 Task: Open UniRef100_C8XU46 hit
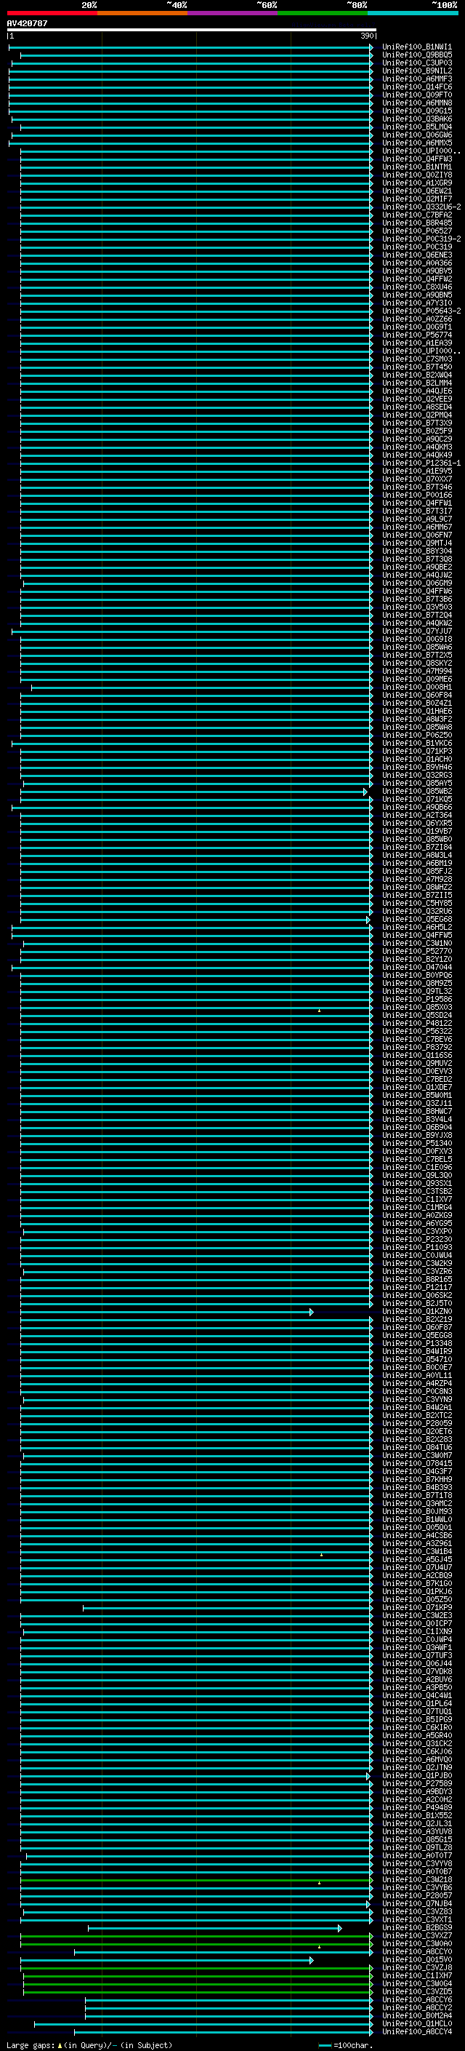(416, 287)
